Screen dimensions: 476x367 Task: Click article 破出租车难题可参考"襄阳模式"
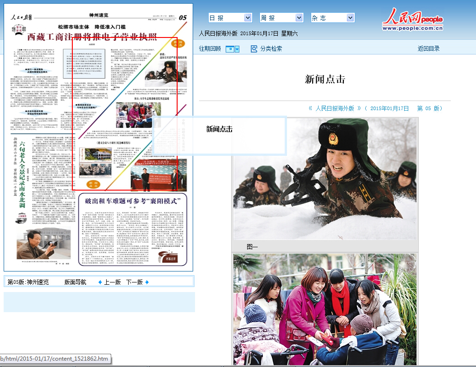pyautogui.click(x=133, y=201)
